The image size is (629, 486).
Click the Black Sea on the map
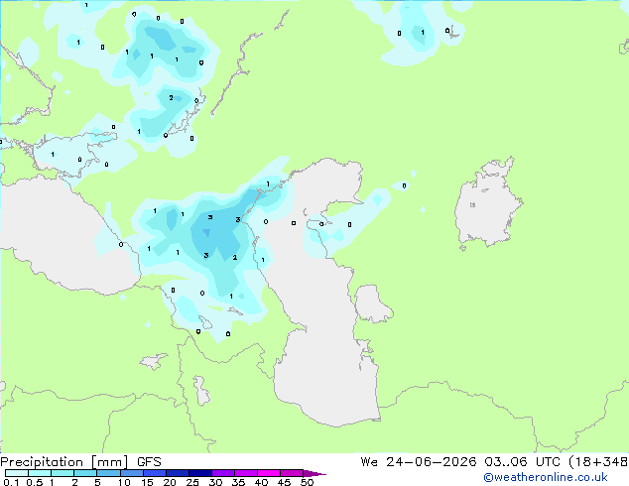coord(61,237)
